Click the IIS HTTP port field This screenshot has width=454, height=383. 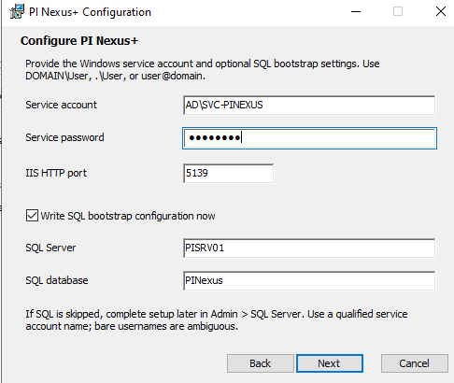pyautogui.click(x=229, y=174)
